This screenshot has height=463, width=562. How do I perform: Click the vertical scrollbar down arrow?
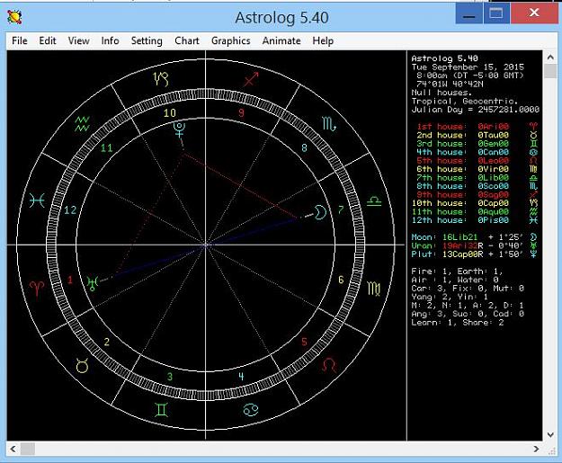[x=550, y=435]
